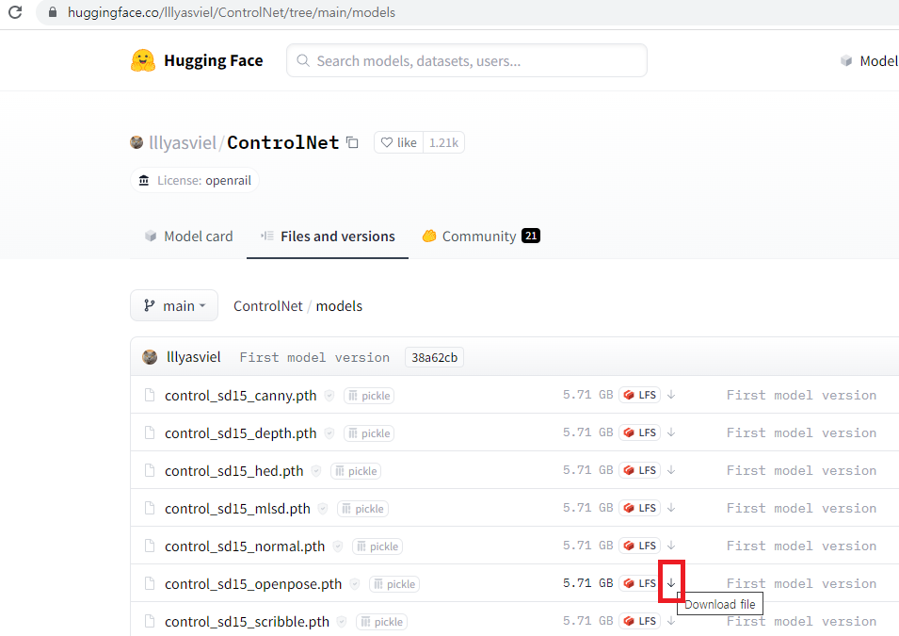Download control_sd15_normal.pth via arrow icon
Screen dimensions: 899x636
point(671,546)
